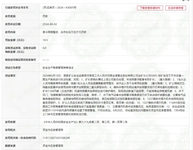Click the 违法事实 row label
The height and width of the screenshot is (150, 193).
[x=10, y=76]
